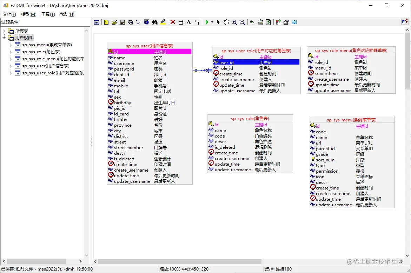Expand the 所有表 tree node

point(4,31)
